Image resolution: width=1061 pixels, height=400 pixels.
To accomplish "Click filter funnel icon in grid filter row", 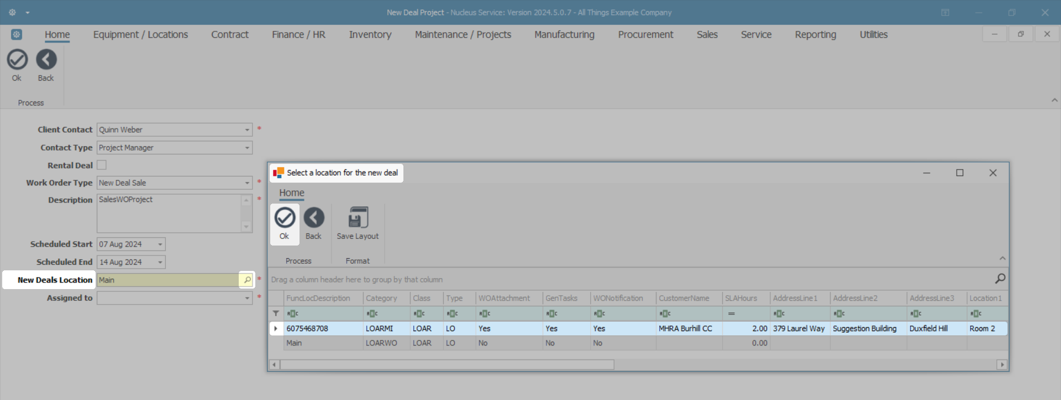I will click(x=276, y=313).
